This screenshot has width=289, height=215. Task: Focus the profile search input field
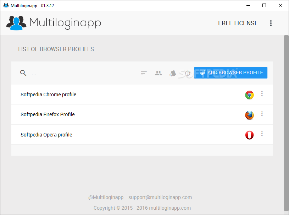[x=83, y=73]
